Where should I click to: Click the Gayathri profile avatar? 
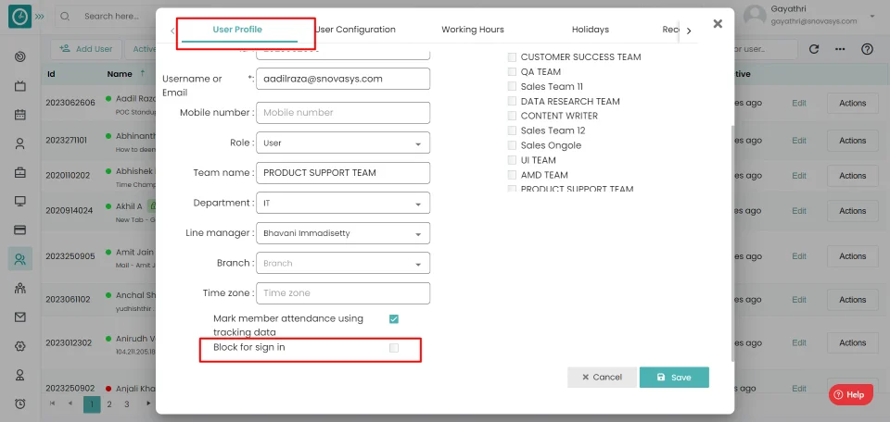(755, 17)
